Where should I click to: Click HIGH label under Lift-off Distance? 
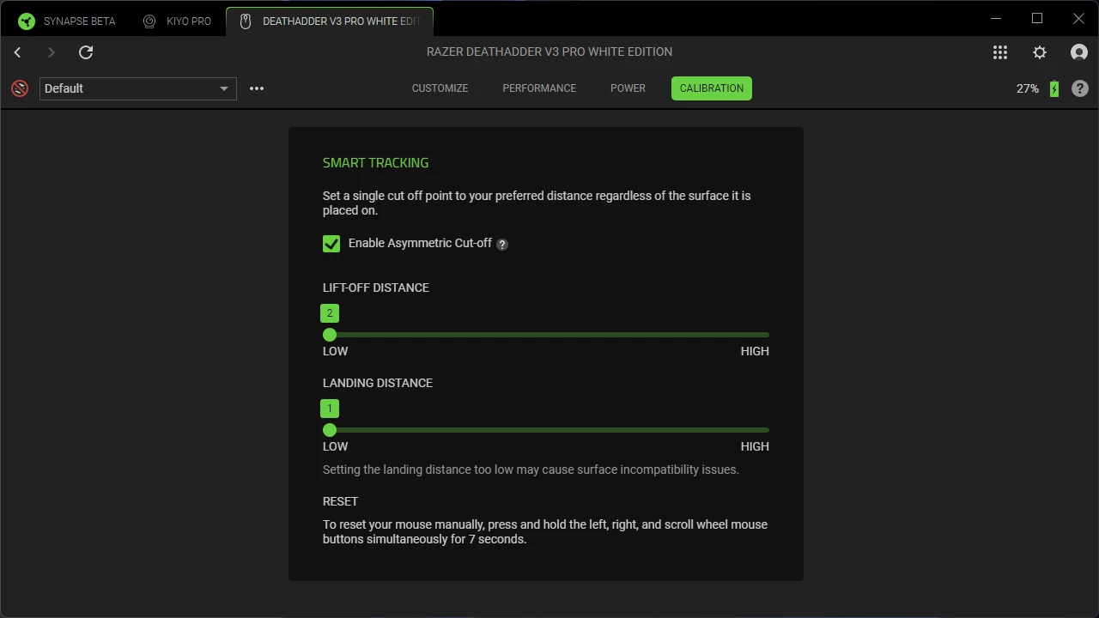click(755, 351)
